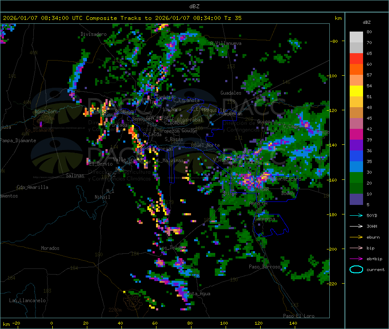Select the 30 dBZ green color swatch
The width and height of the screenshot is (389, 329).
(x=356, y=178)
